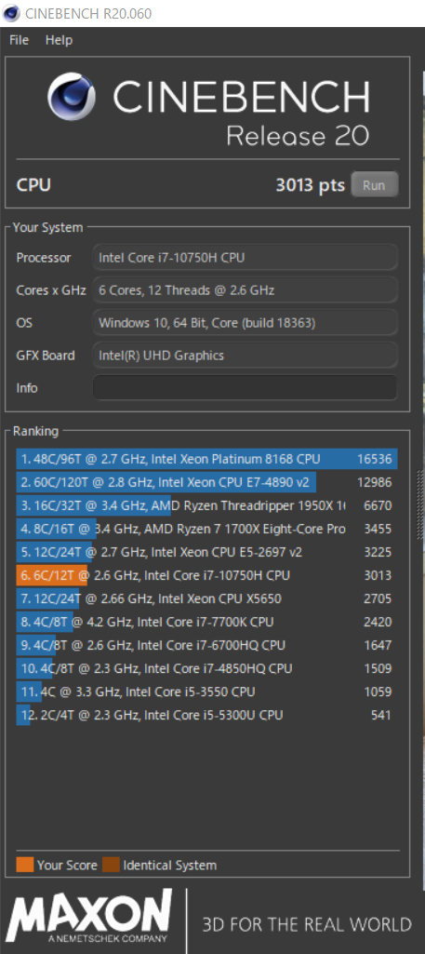Viewport: 425px width, 954px height.
Task: Select ranking row Ryzen 7 1700X
Action: [206, 529]
